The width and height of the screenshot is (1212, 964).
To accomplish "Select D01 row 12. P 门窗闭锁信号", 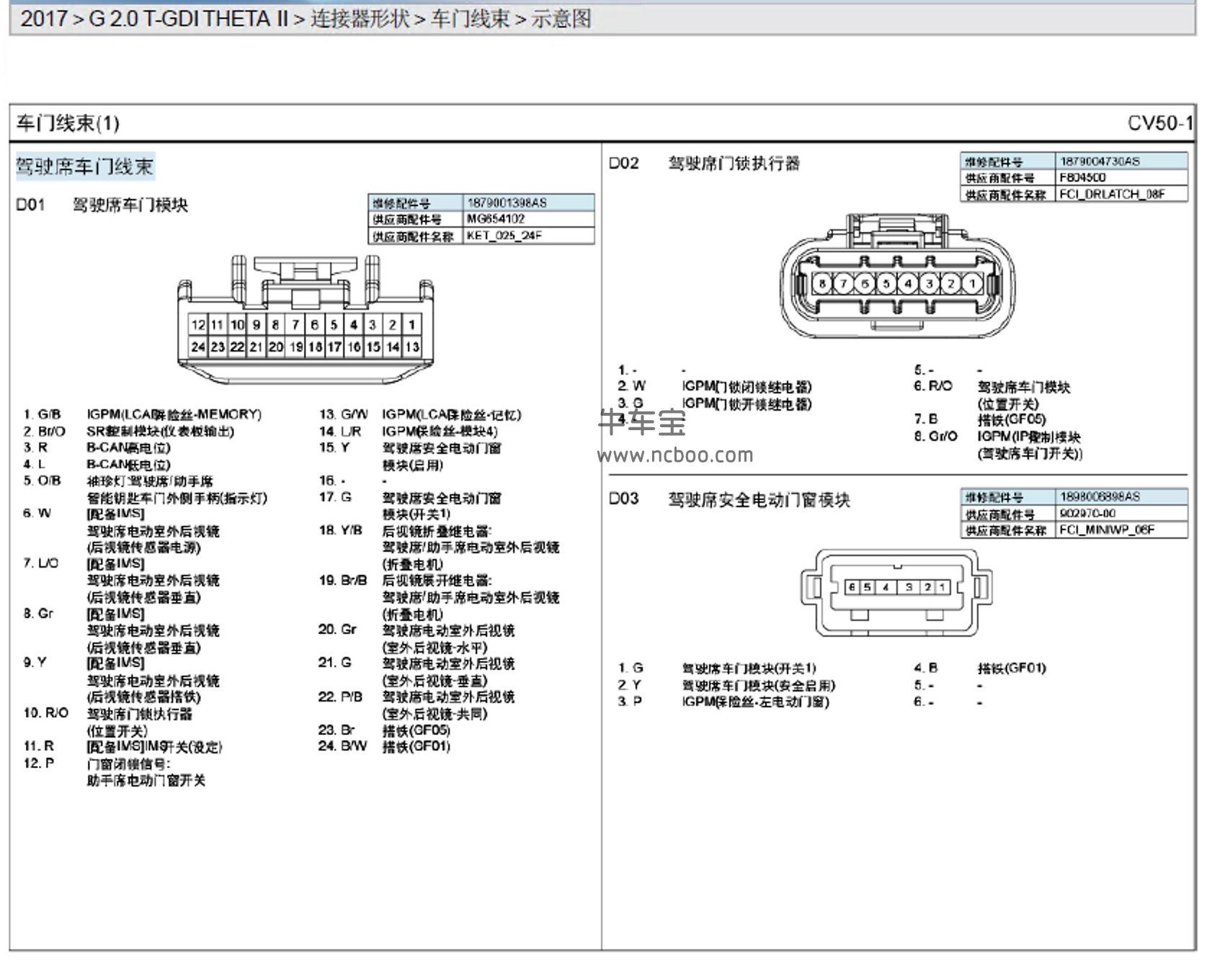I will point(114,772).
